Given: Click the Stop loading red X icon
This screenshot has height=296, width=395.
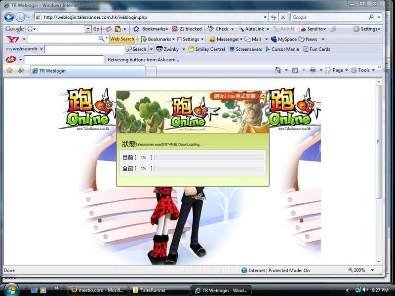Looking at the screenshot, I should (283, 17).
